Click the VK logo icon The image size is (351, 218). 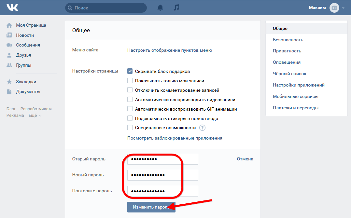12,7
